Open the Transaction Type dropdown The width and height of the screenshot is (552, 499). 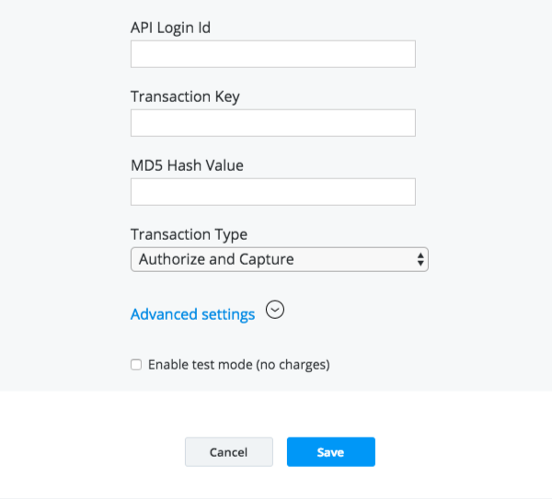click(279, 259)
